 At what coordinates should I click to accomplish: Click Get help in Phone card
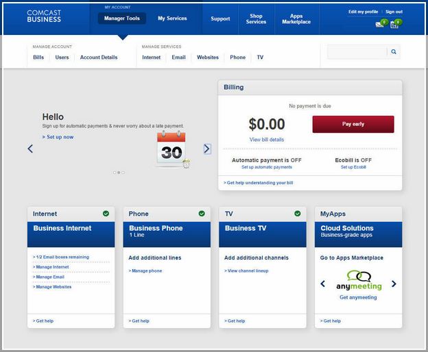tap(139, 321)
